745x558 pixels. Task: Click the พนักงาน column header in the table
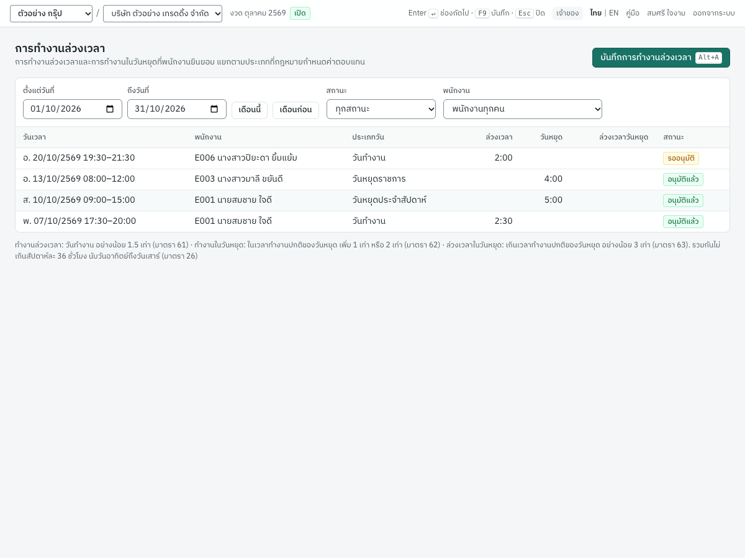pyautogui.click(x=208, y=137)
